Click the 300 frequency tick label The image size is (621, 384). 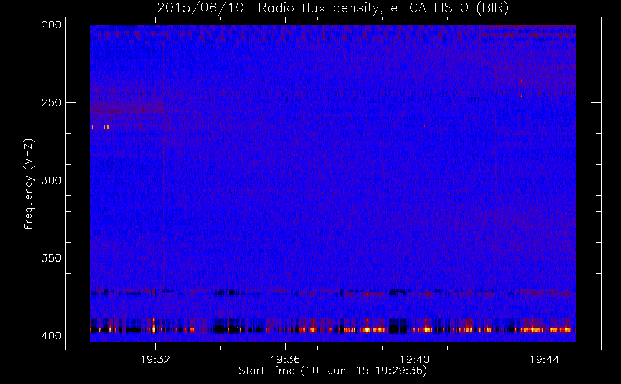point(51,180)
